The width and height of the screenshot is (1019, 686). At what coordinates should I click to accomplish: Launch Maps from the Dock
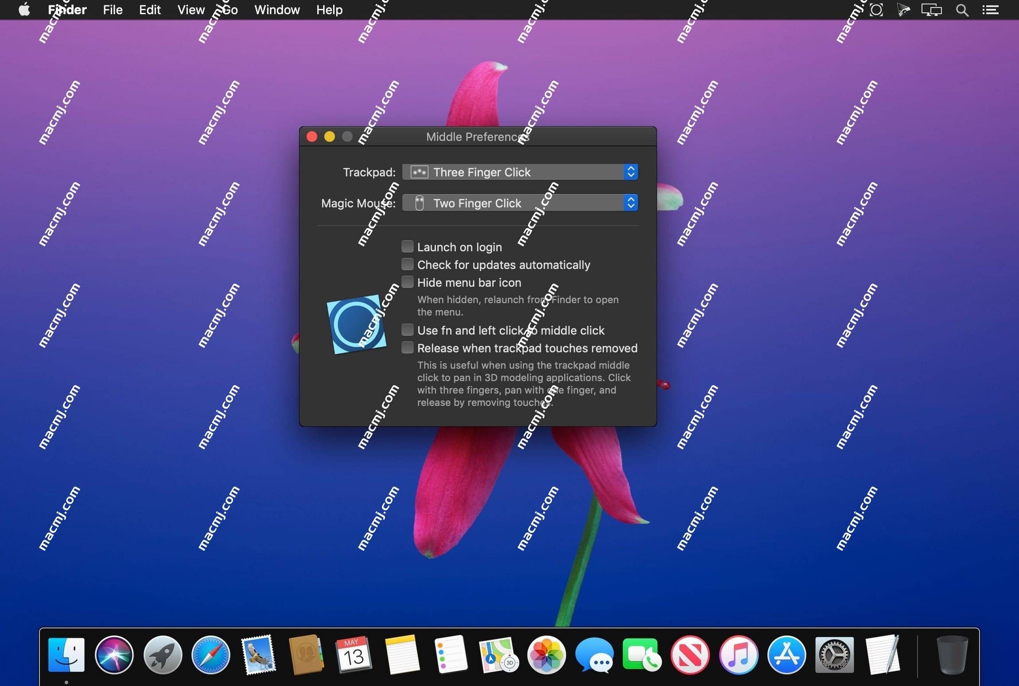coord(498,655)
